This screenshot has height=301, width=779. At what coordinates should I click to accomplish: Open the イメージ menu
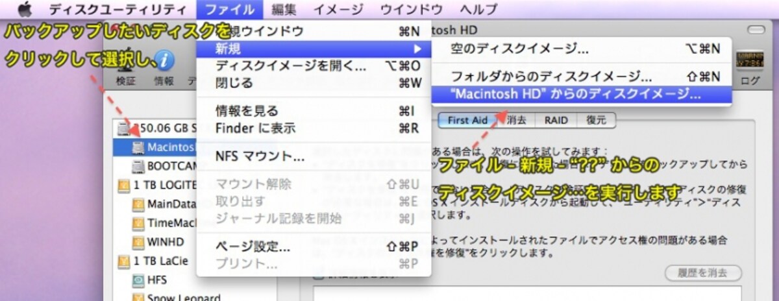[x=338, y=9]
